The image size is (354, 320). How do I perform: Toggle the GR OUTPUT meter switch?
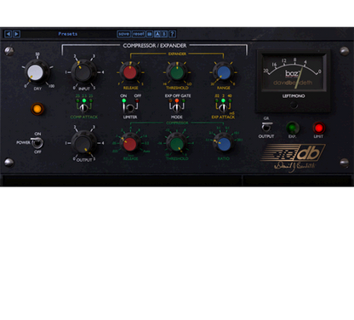pyautogui.click(x=266, y=127)
